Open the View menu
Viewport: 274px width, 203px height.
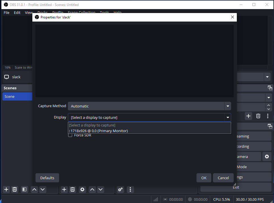29,12
